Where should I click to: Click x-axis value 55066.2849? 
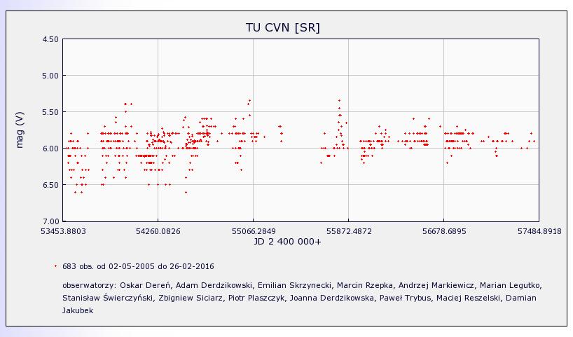tap(254, 231)
